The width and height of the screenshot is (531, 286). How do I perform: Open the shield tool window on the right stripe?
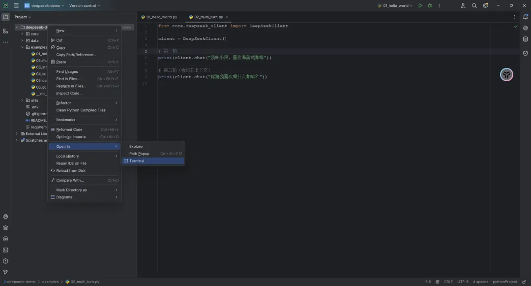tap(525, 54)
